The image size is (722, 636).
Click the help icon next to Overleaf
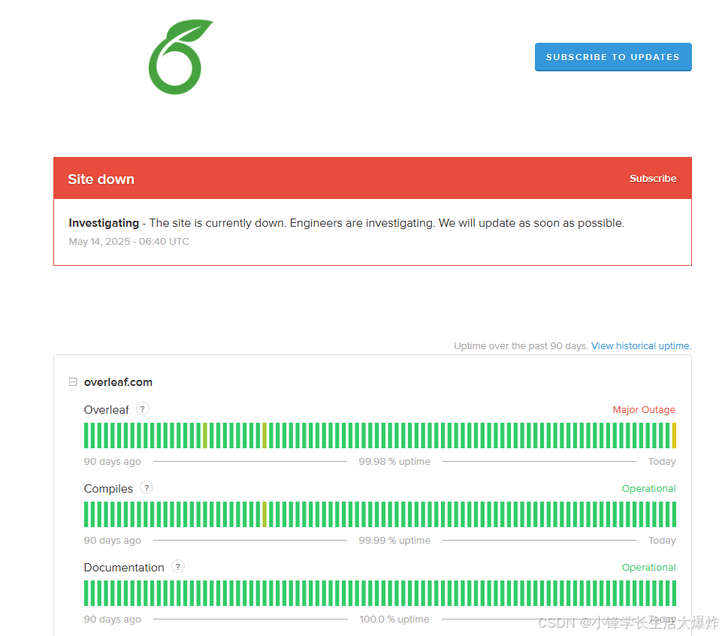click(143, 409)
